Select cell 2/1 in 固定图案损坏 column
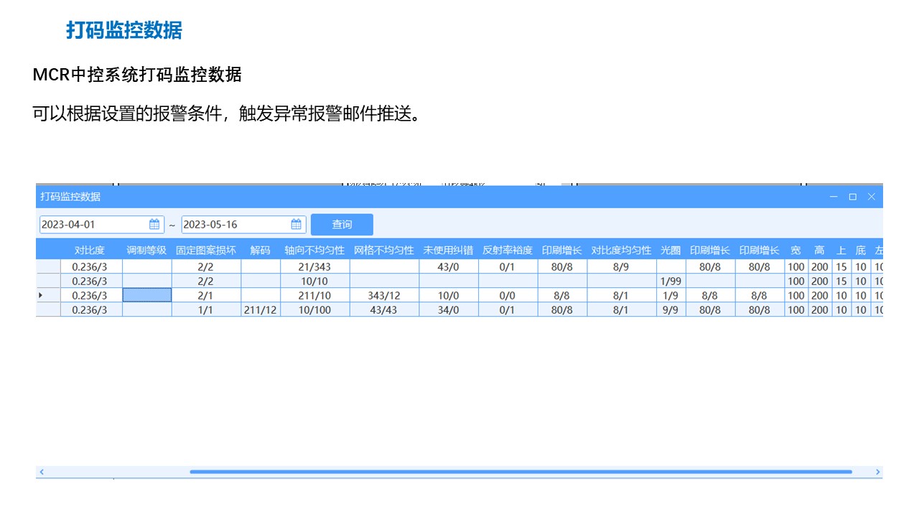Screen dimensions: 919x517 click(206, 295)
